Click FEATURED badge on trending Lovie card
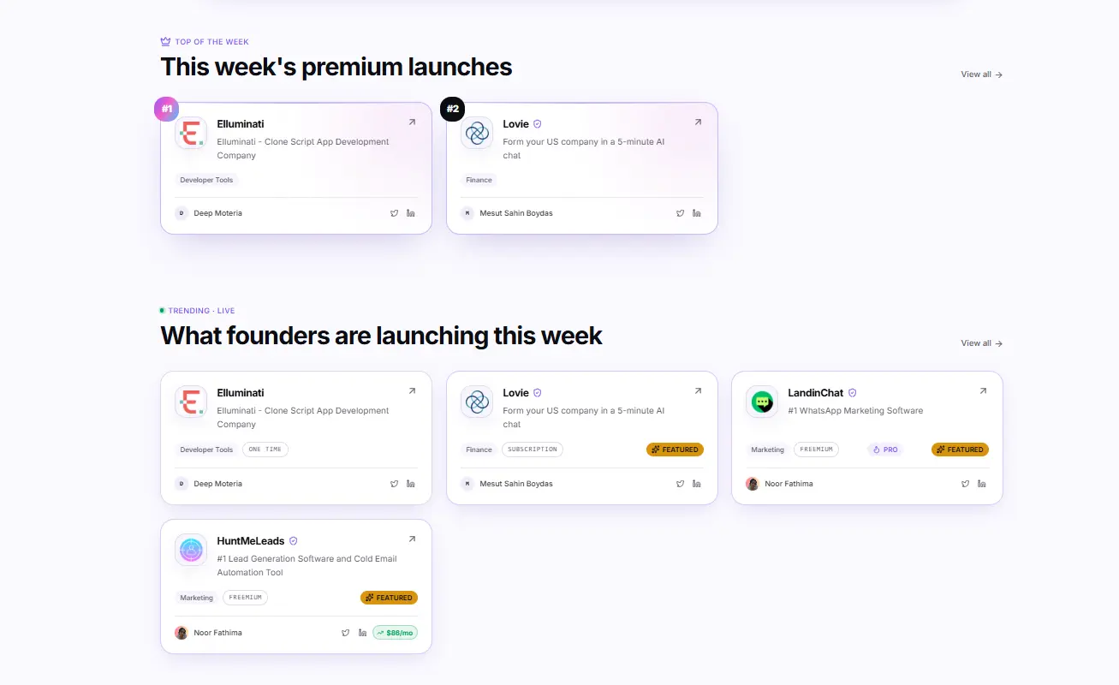 675,450
